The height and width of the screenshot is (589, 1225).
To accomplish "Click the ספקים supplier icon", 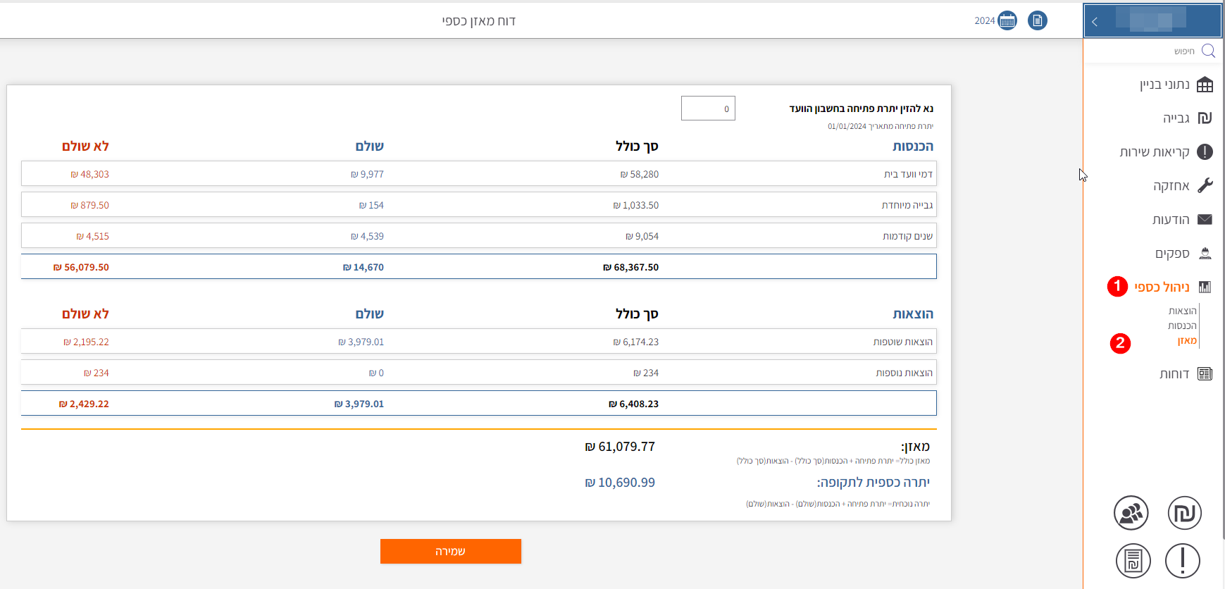I will [1205, 254].
